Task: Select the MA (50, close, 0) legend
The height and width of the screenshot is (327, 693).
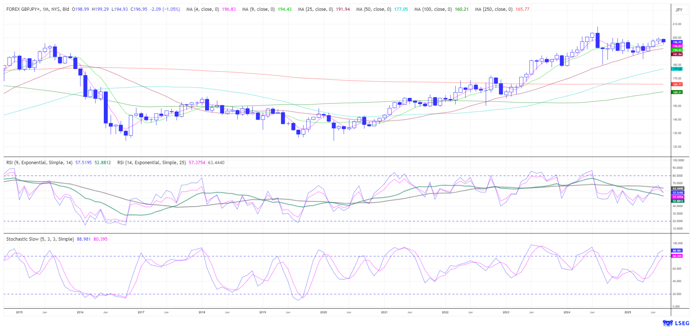Action: click(374, 9)
